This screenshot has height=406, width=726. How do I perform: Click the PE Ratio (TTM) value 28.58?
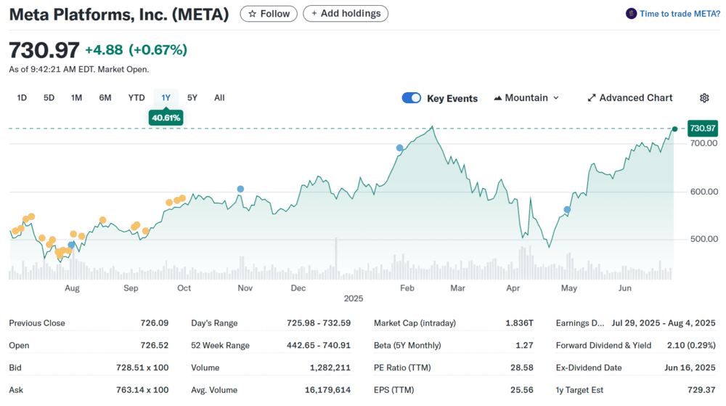pos(522,368)
